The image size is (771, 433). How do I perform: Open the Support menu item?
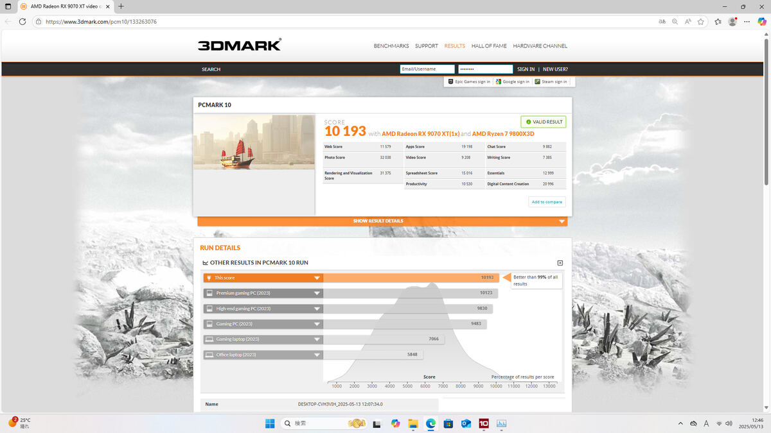(427, 46)
